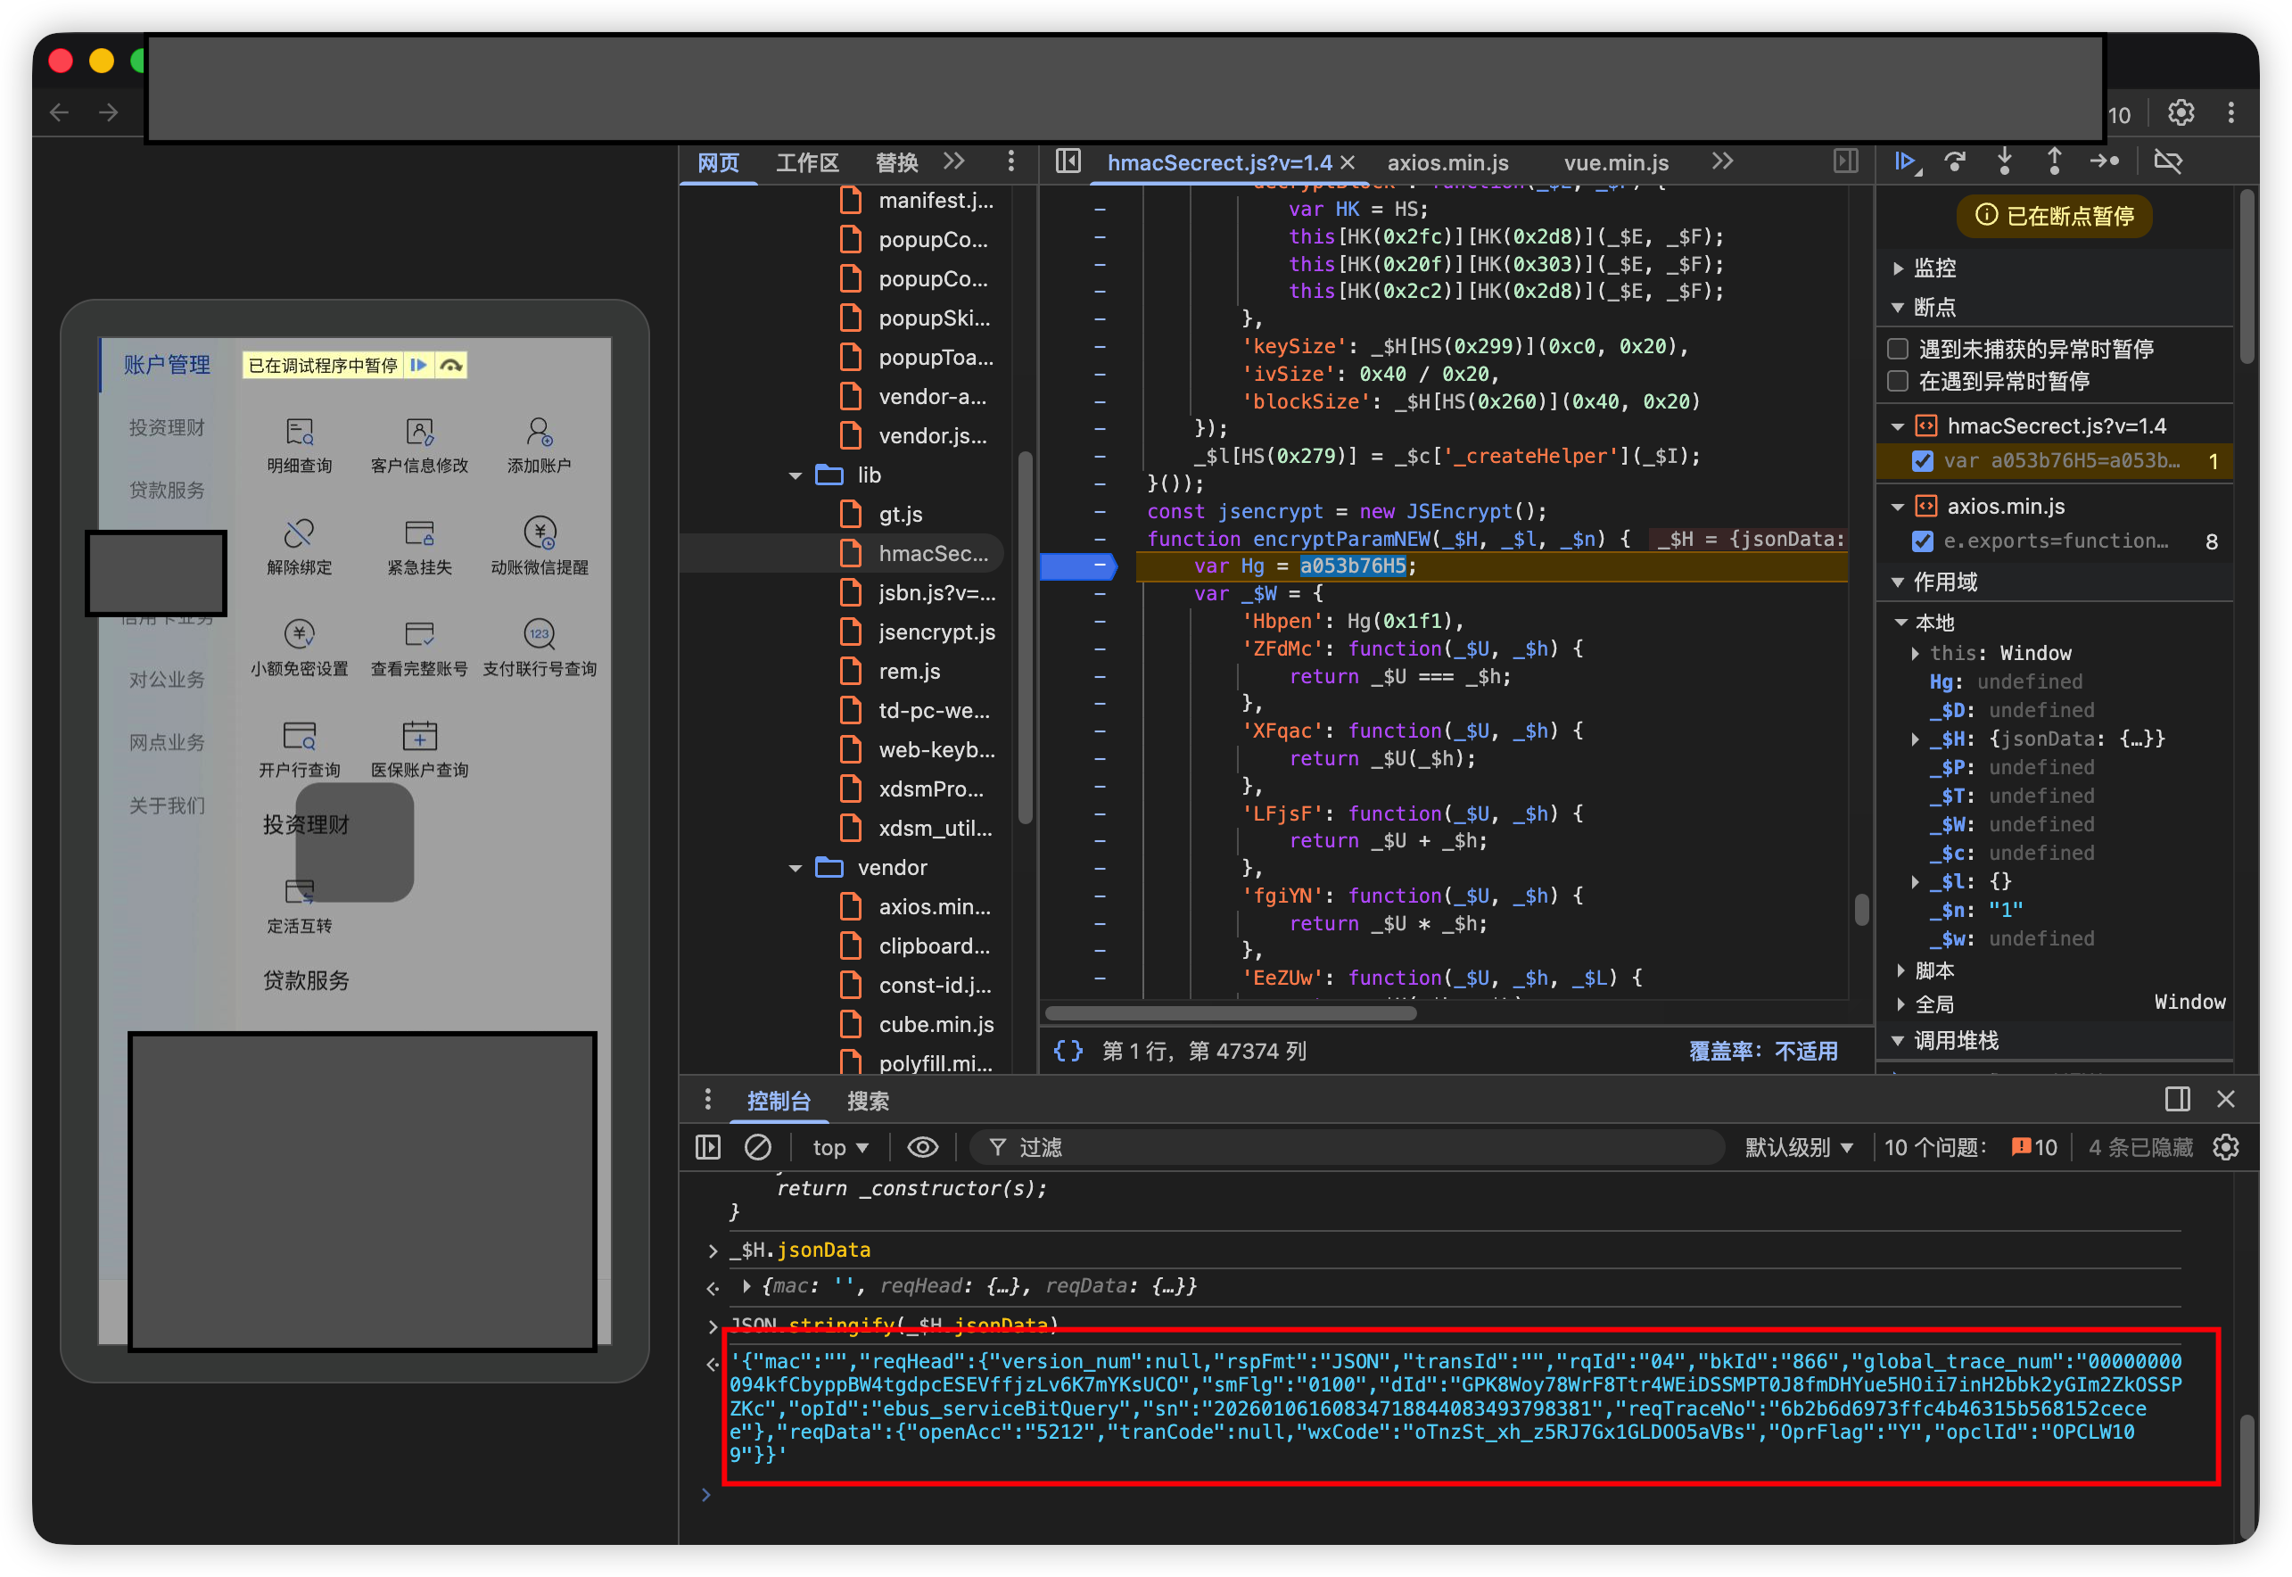Switch to the axios.min.js file tab
The height and width of the screenshot is (1577, 2292).
click(1447, 163)
